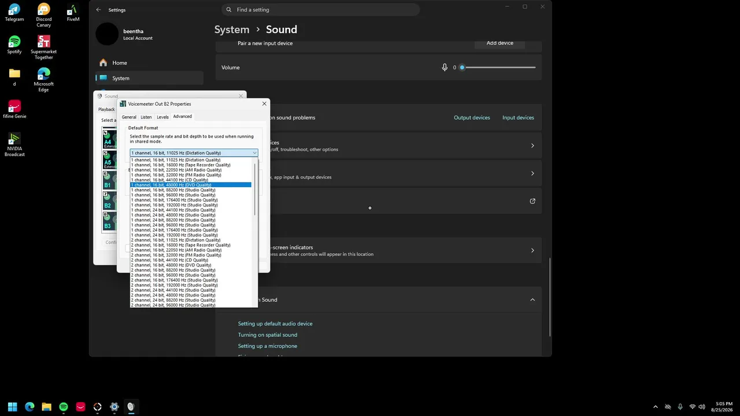
Task: Launch Discord Canary from the desktop
Action: click(x=43, y=15)
